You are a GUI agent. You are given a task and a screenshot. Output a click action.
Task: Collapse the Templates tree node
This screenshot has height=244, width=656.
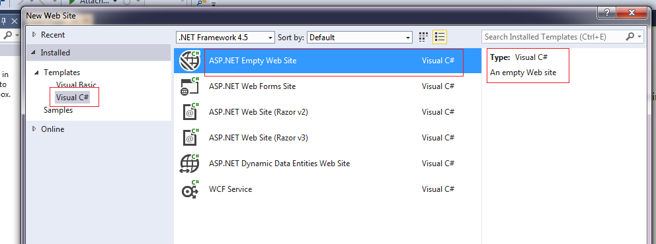[37, 73]
